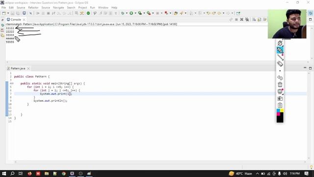Click the Run External Tools icon
The image size is (314, 177).
149,13
